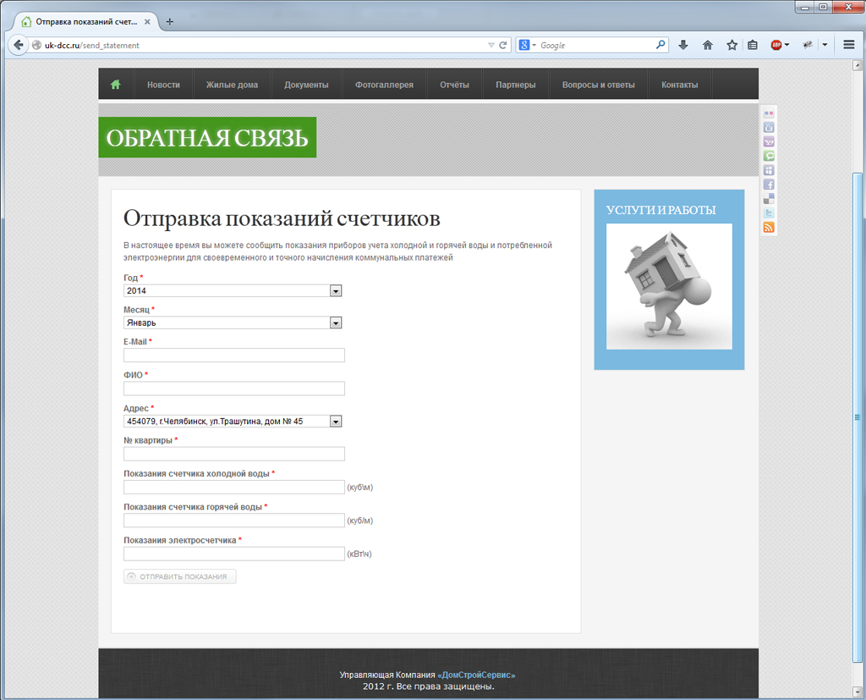Image resolution: width=866 pixels, height=700 pixels.
Task: Open the Контакты menu item
Action: pos(679,85)
